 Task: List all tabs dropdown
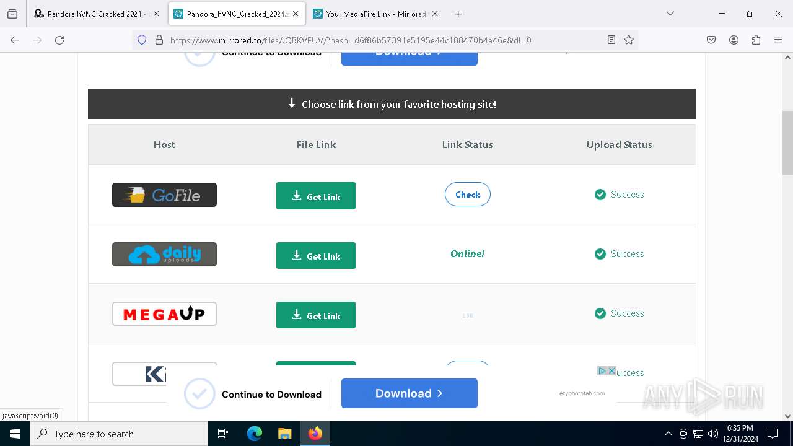coord(670,14)
